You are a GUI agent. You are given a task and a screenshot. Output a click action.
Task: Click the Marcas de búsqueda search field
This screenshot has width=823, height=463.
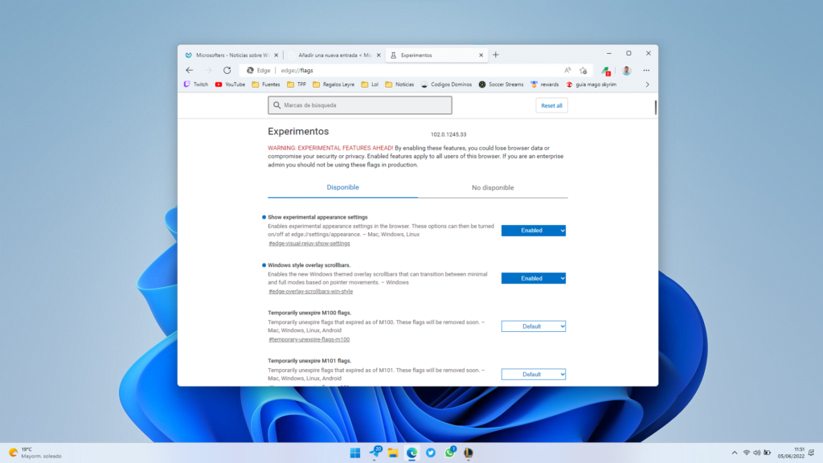(359, 104)
